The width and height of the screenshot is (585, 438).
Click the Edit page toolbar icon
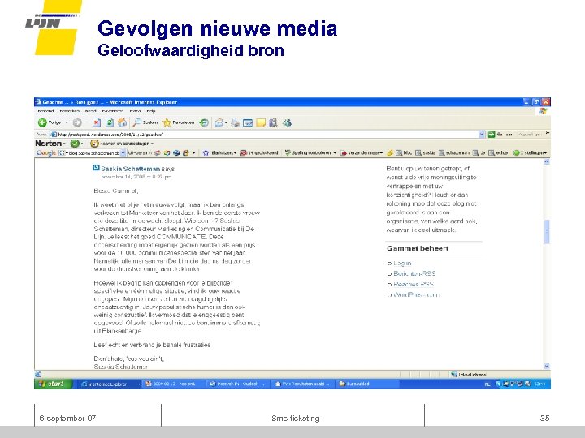248,122
